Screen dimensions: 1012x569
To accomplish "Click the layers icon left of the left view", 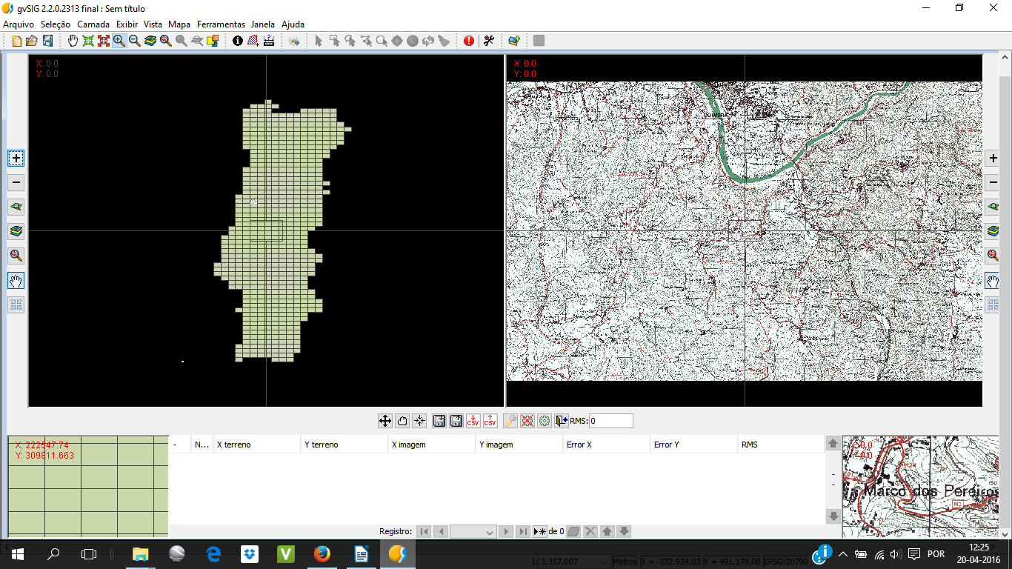I will [x=16, y=231].
